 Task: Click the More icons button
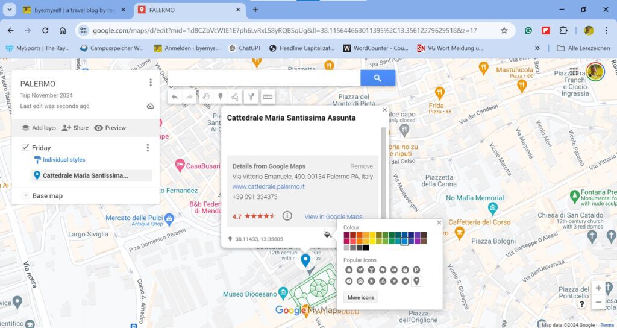click(x=361, y=297)
